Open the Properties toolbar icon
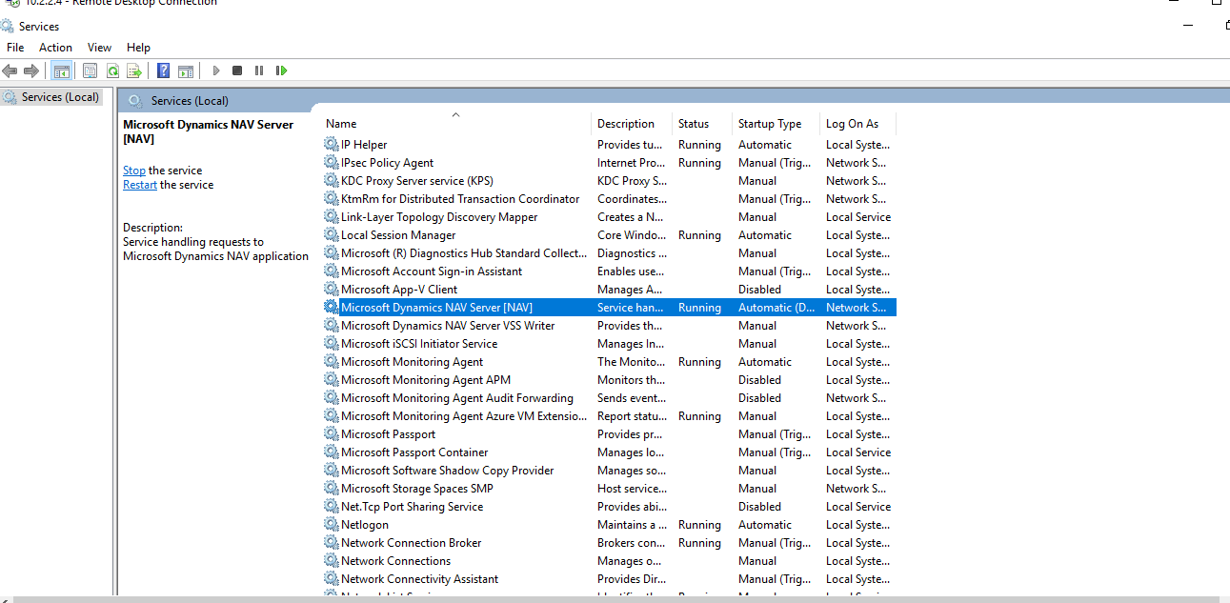 click(x=91, y=70)
